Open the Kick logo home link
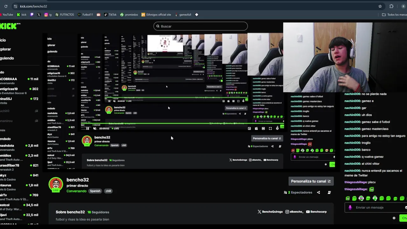Viewport: 407px width, 229px height. [x=10, y=26]
